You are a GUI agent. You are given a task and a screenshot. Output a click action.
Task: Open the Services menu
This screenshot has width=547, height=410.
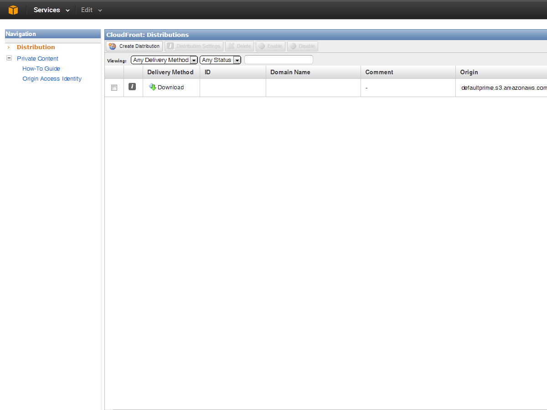click(x=52, y=10)
